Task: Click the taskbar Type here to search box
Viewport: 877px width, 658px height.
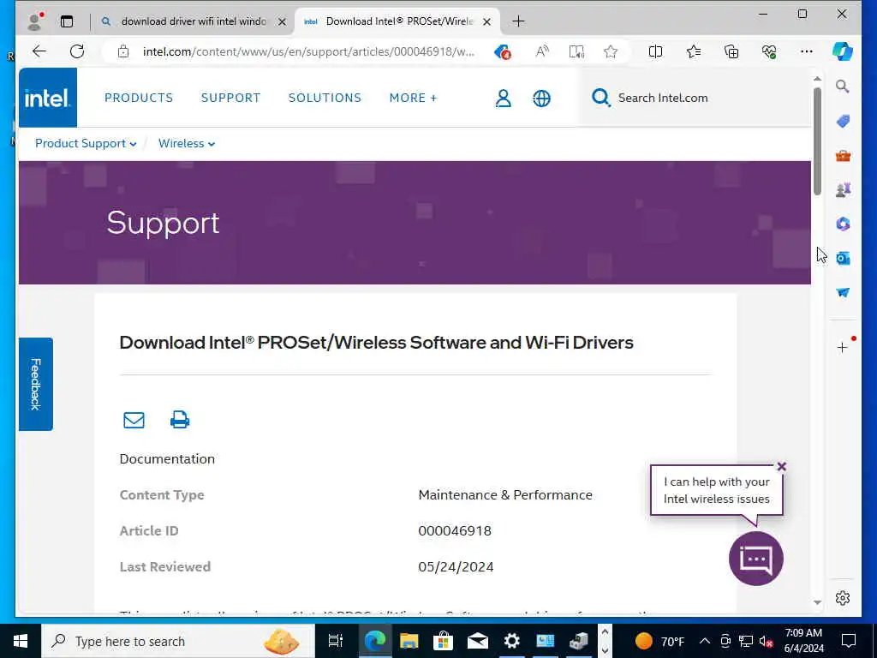Action: (x=178, y=641)
